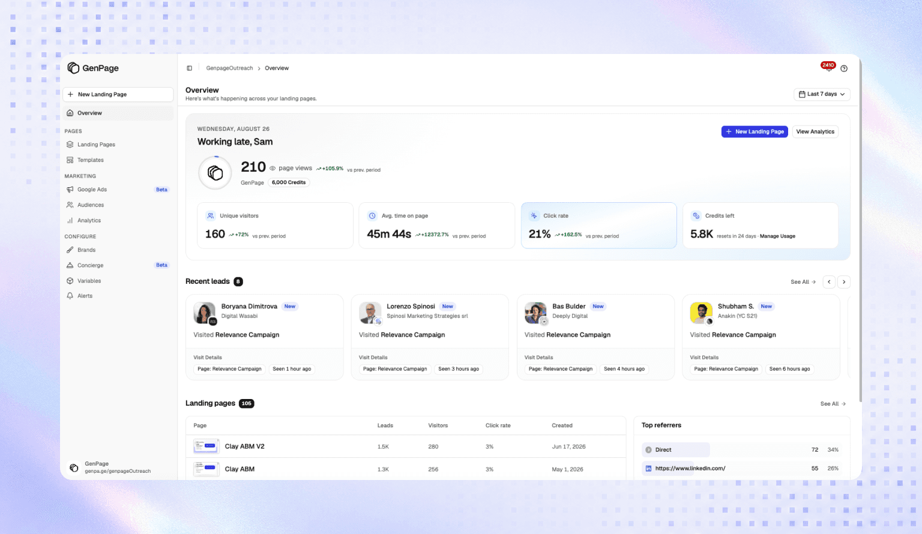
Task: Click the blue New Landing Page button
Action: pos(755,131)
